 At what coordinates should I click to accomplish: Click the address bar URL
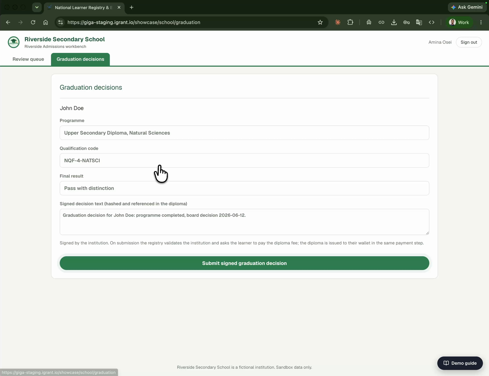coord(134,22)
